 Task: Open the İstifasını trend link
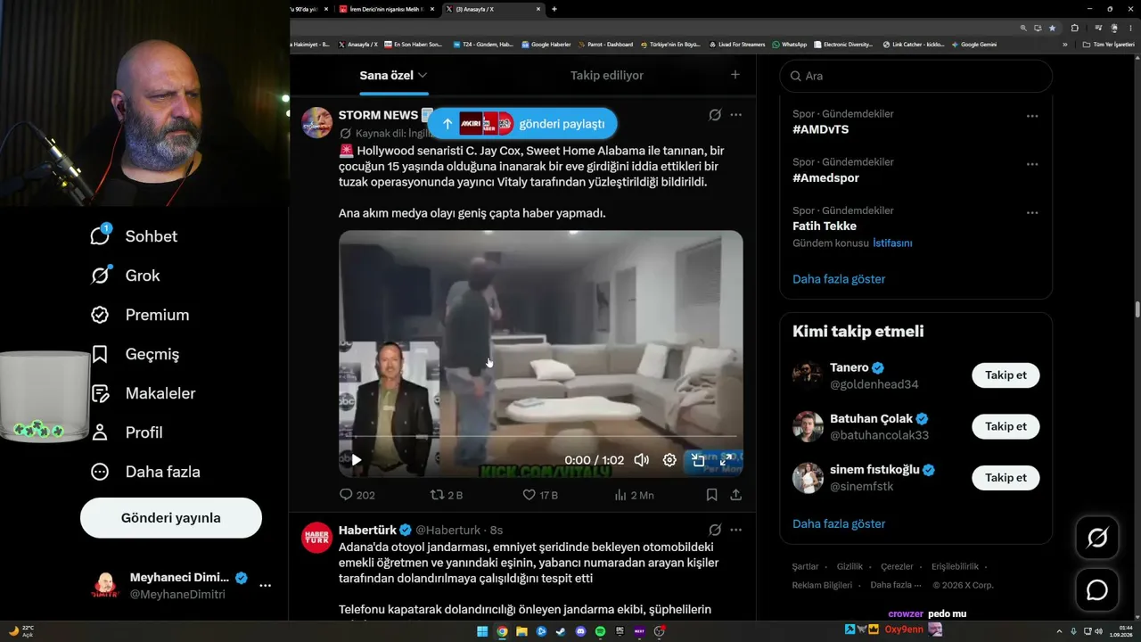point(892,243)
